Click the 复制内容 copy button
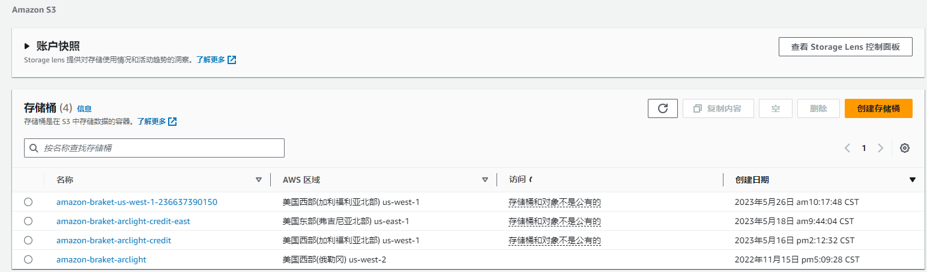 (x=717, y=108)
